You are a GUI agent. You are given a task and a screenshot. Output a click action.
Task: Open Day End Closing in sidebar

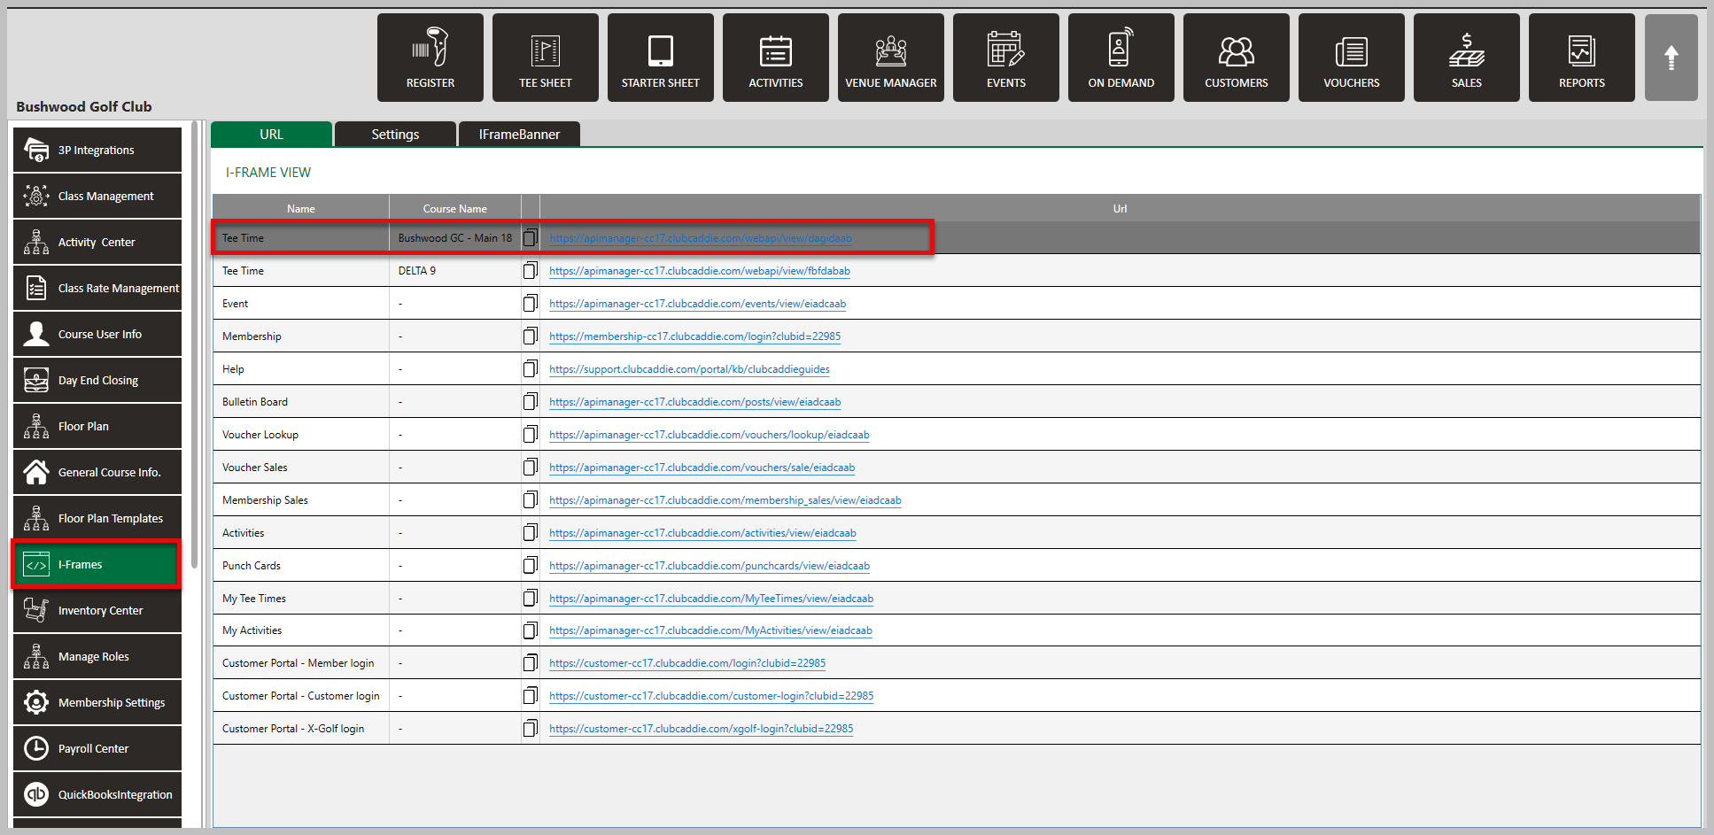click(x=97, y=380)
